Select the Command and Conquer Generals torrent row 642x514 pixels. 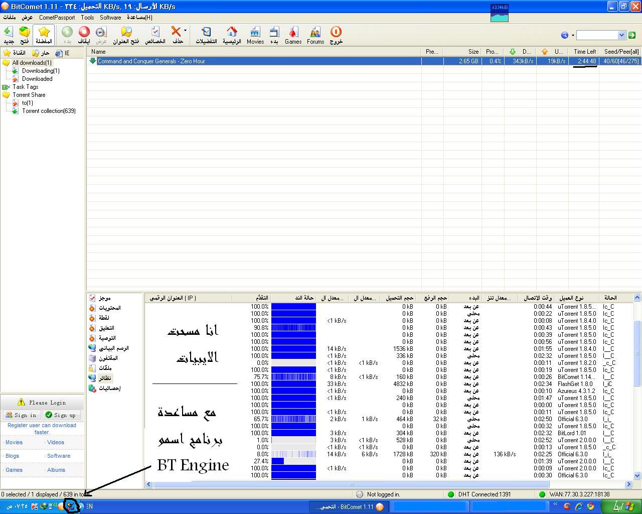pos(364,61)
